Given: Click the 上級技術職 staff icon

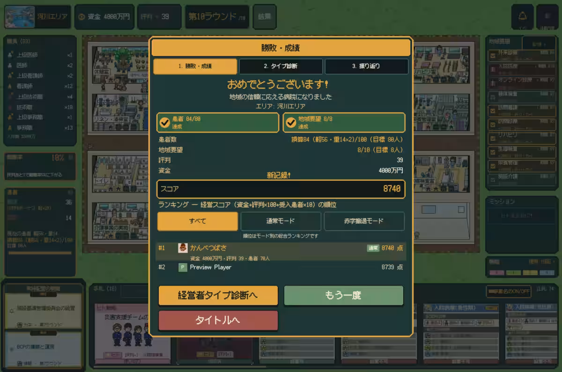Looking at the screenshot, I should [10, 97].
